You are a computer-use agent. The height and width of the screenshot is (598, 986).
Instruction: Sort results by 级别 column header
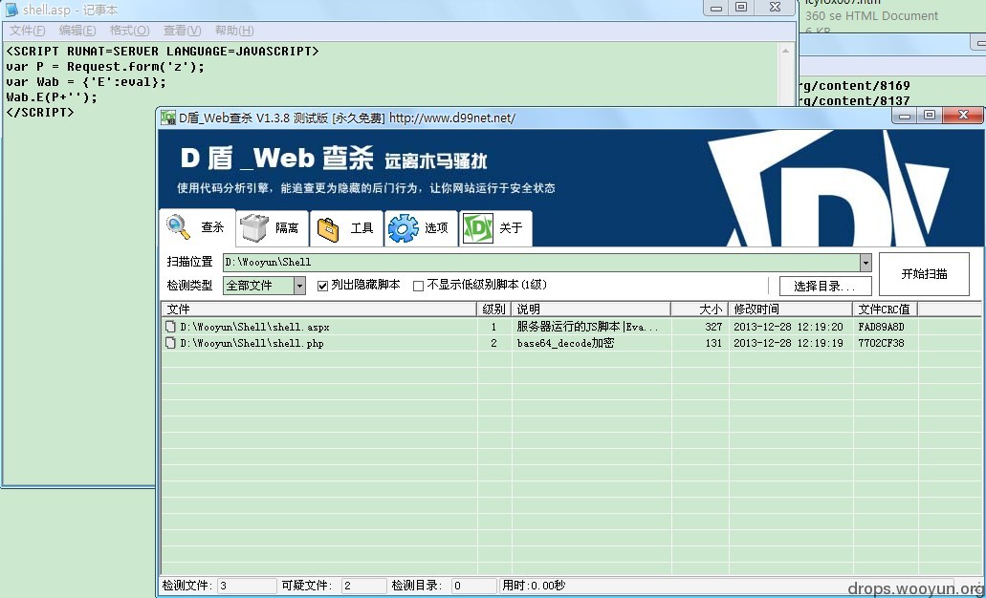[493, 310]
